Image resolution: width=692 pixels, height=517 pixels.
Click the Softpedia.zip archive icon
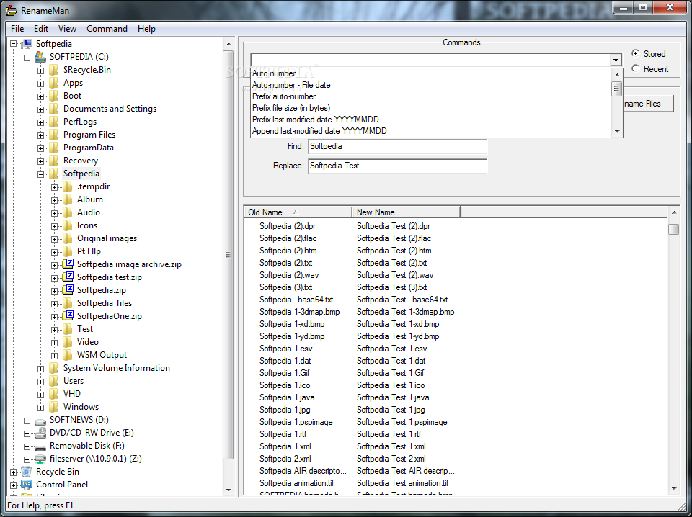pos(68,290)
